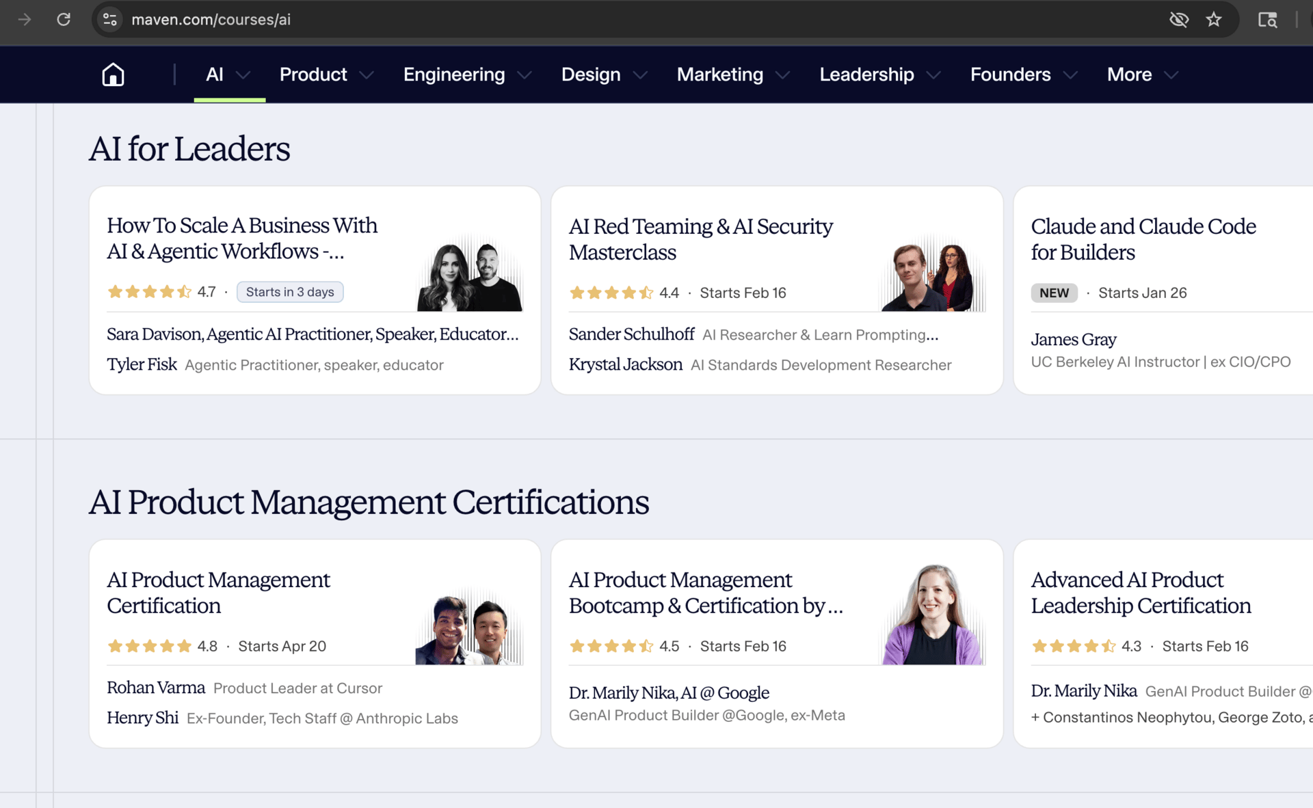This screenshot has height=808, width=1313.
Task: Click the URL address field
Action: point(547,19)
